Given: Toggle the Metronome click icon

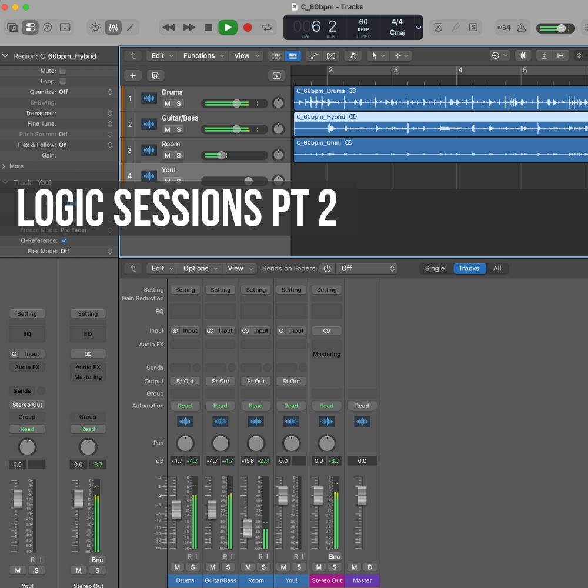Looking at the screenshot, I should click(x=521, y=28).
